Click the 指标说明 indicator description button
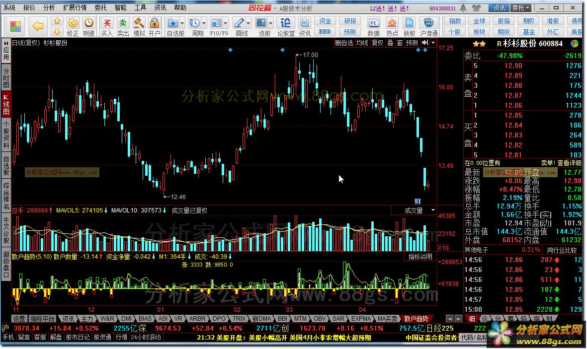 point(420,257)
